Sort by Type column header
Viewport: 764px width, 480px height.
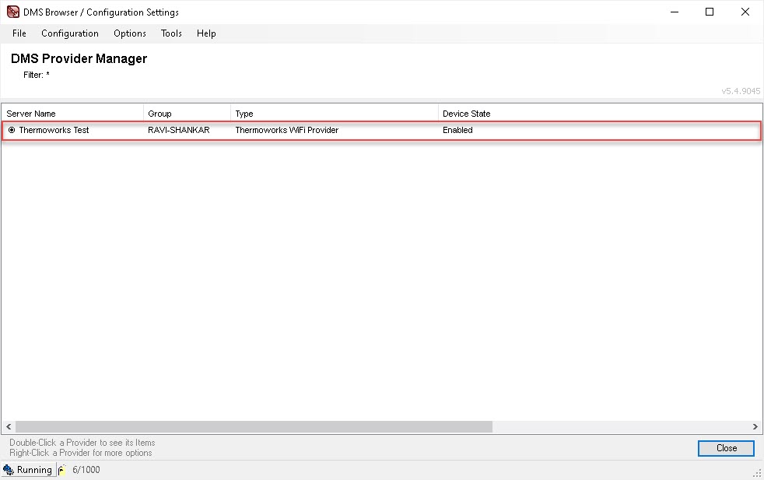[x=335, y=114]
